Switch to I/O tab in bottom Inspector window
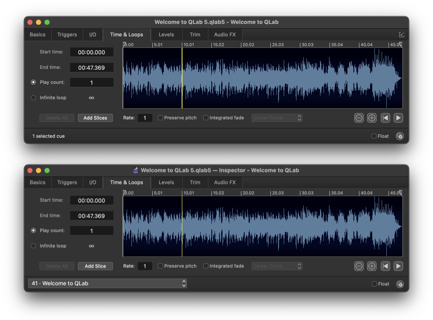Image resolution: width=433 pixels, height=320 pixels. [x=93, y=183]
